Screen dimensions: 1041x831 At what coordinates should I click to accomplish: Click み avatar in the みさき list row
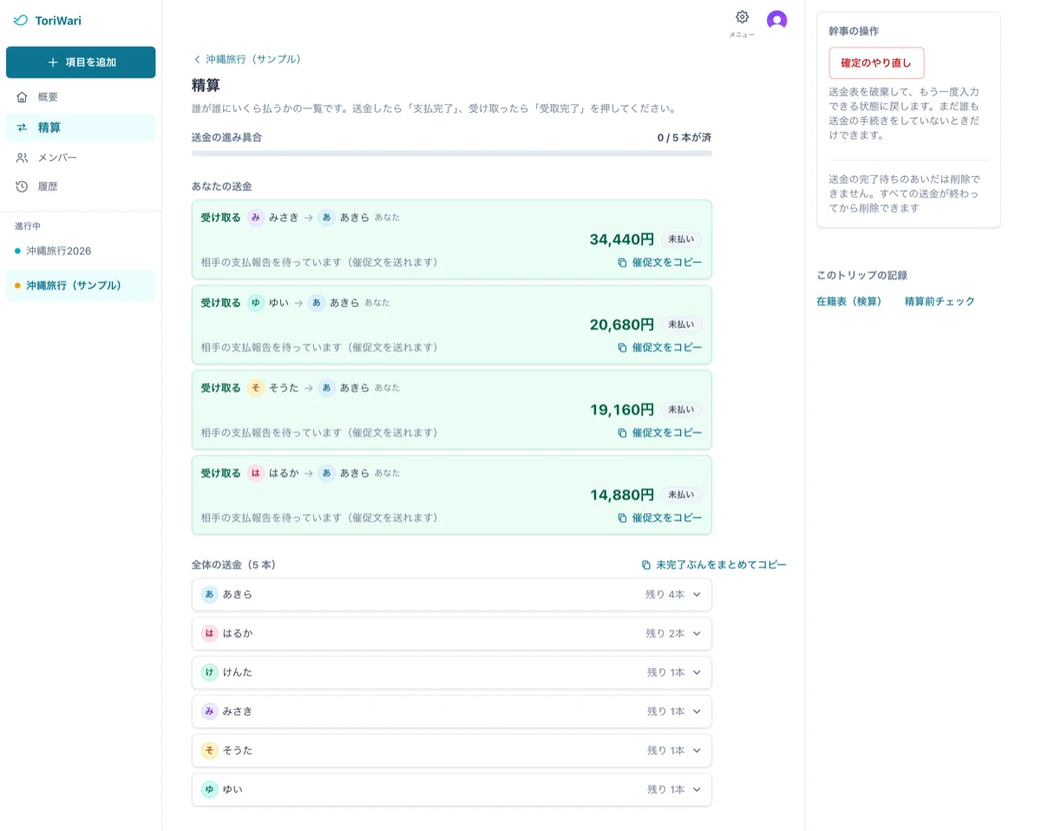209,711
